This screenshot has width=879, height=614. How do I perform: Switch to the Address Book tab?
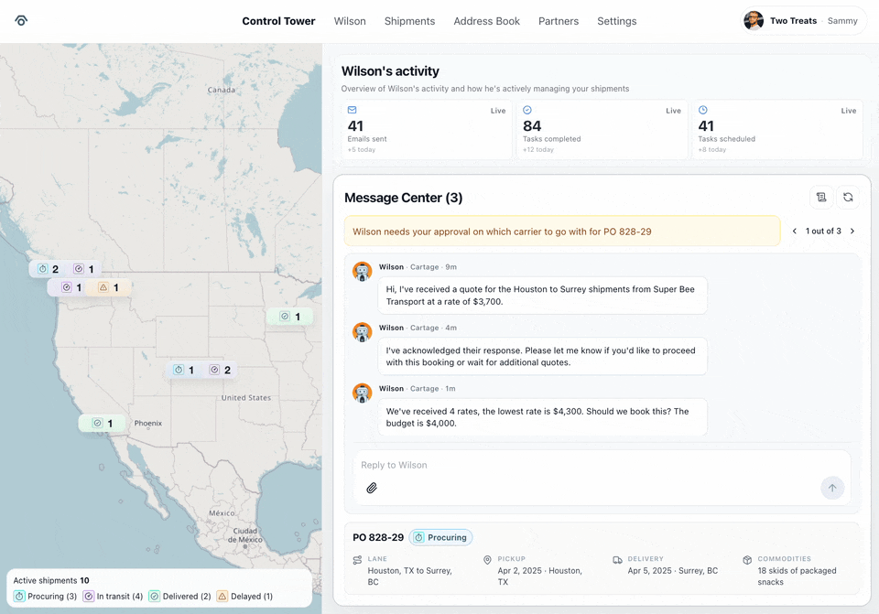tap(486, 21)
